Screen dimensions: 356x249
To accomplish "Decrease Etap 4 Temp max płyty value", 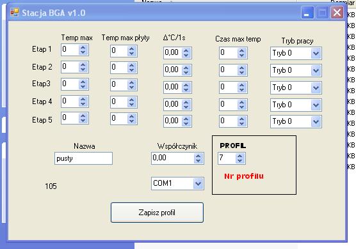I will (x=132, y=105).
